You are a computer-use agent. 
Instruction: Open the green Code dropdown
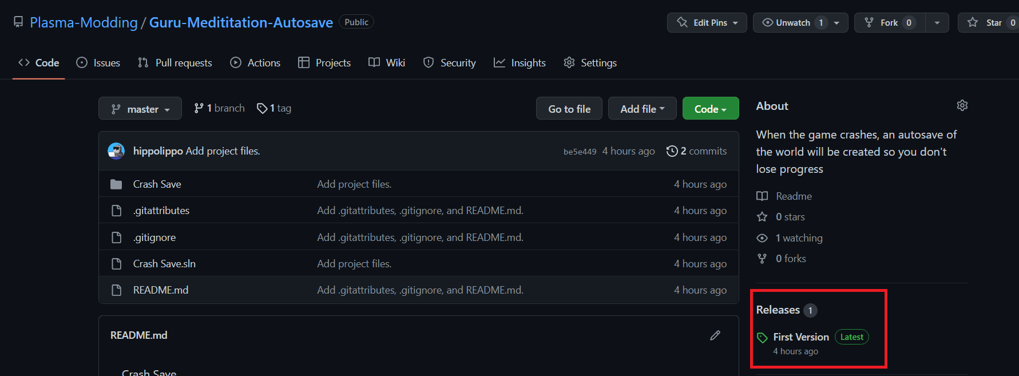pos(711,109)
